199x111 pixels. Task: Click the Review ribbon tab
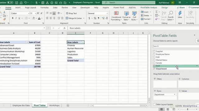click(65, 7)
